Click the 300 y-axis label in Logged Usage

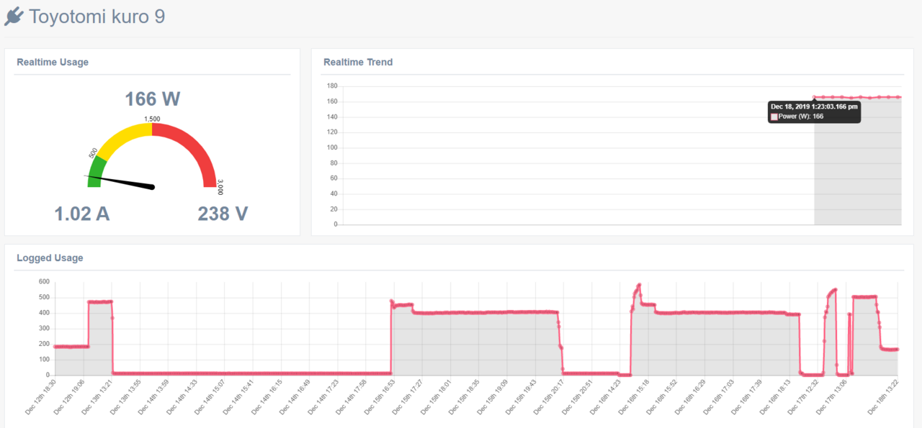click(44, 328)
